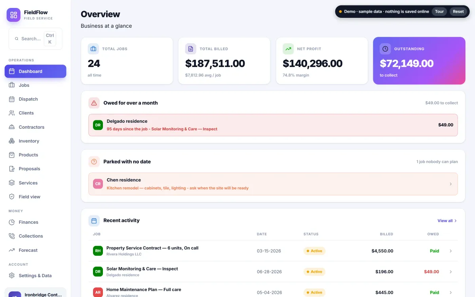
Task: Start the demo Tour
Action: (439, 11)
